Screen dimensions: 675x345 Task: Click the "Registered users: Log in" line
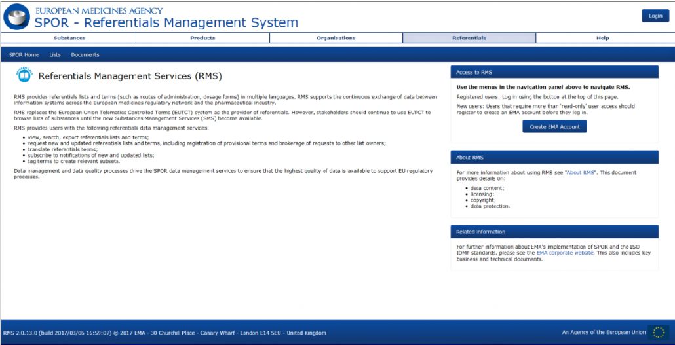tap(537, 97)
